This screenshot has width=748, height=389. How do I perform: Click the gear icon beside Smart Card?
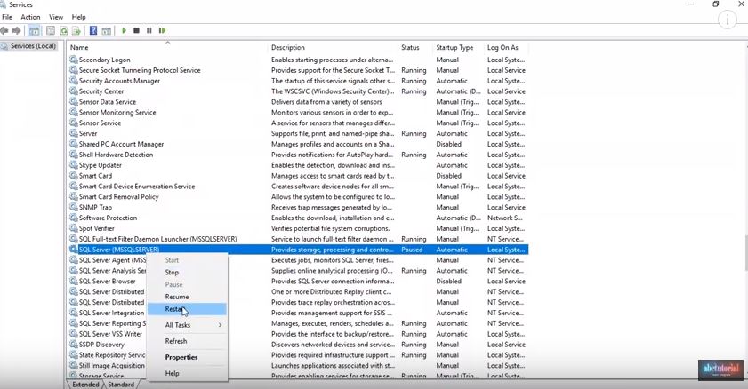pyautogui.click(x=74, y=176)
